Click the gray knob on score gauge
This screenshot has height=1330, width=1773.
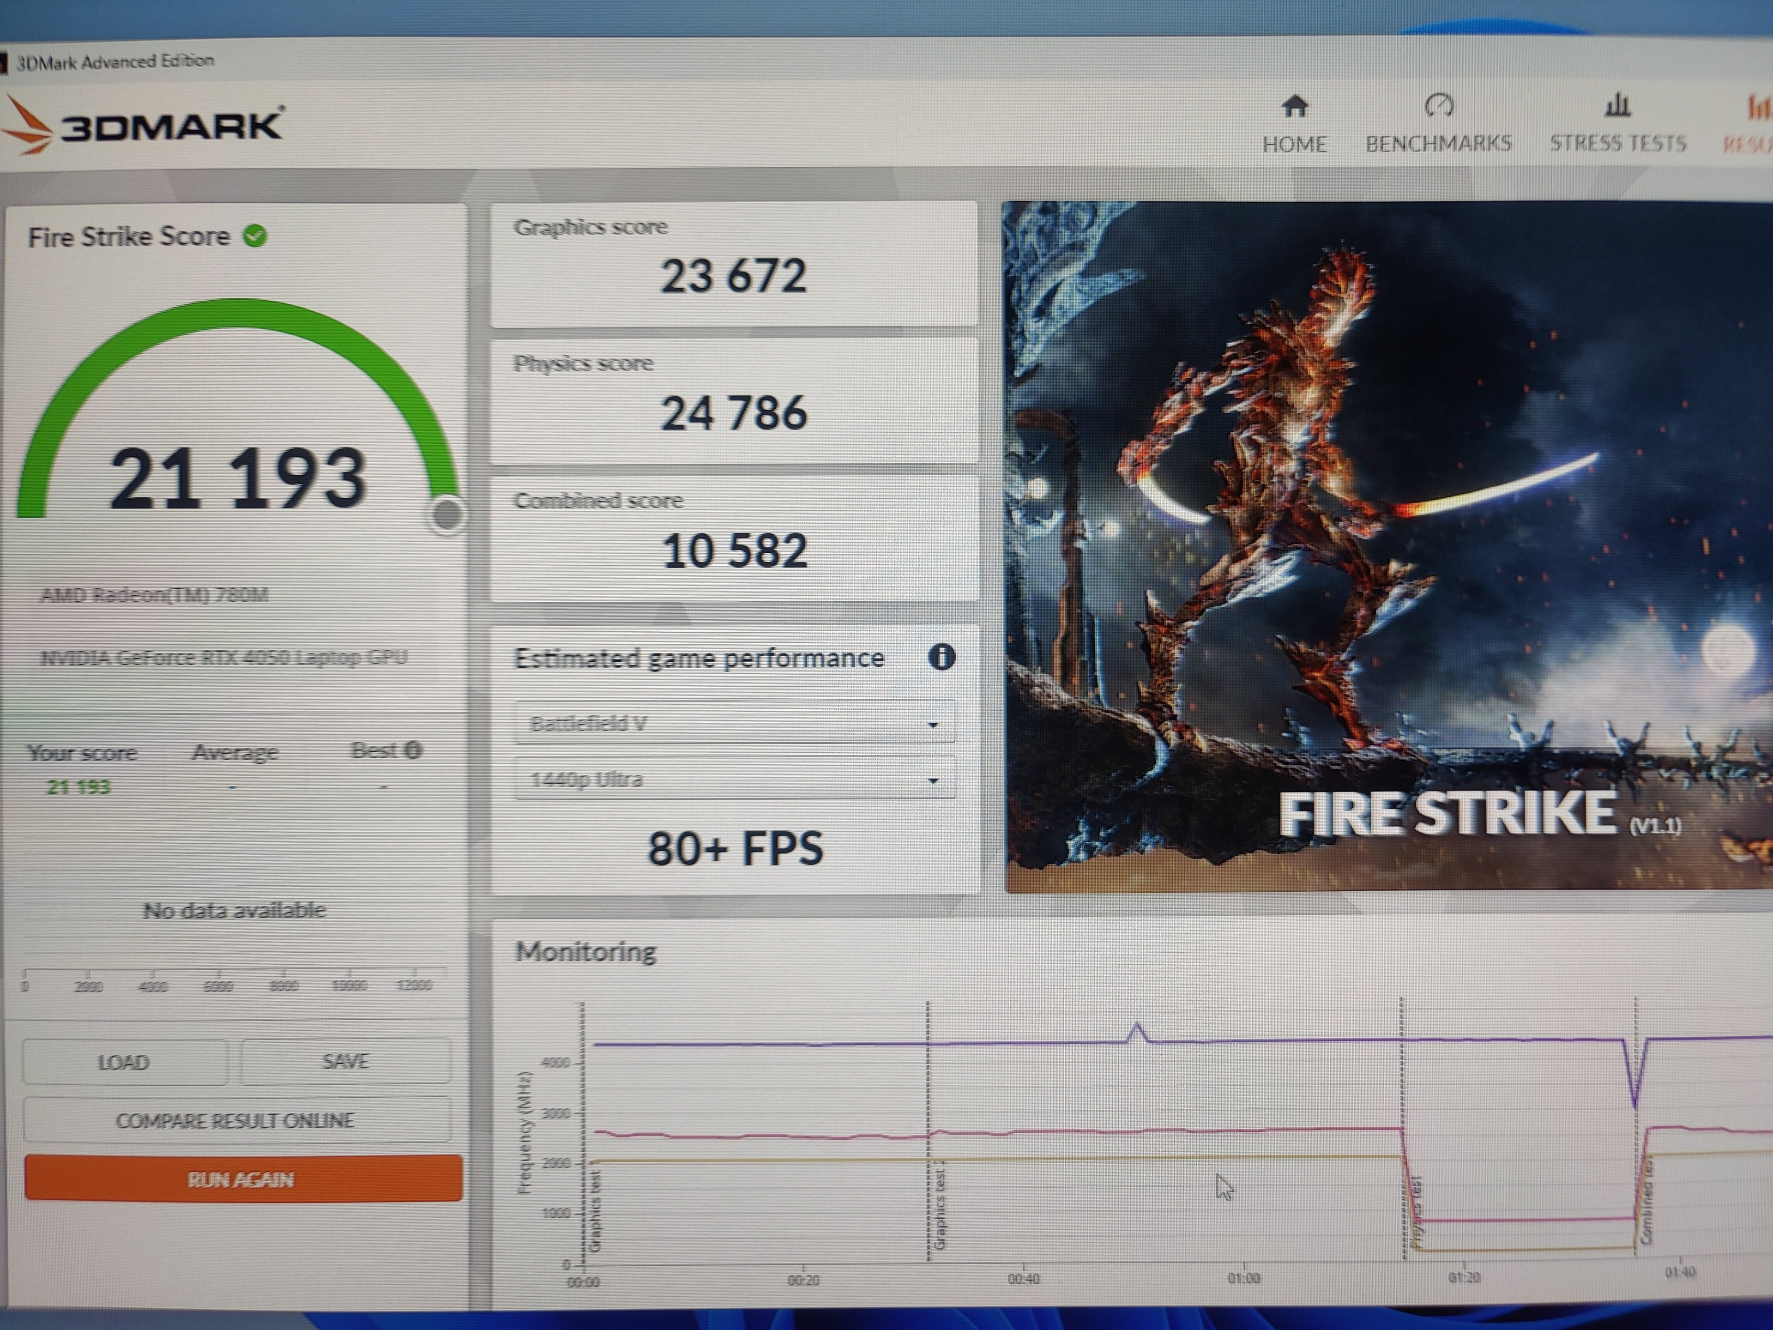click(447, 515)
